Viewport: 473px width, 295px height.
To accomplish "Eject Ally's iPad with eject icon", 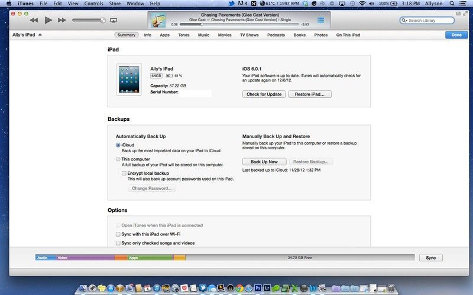I will (x=40, y=35).
